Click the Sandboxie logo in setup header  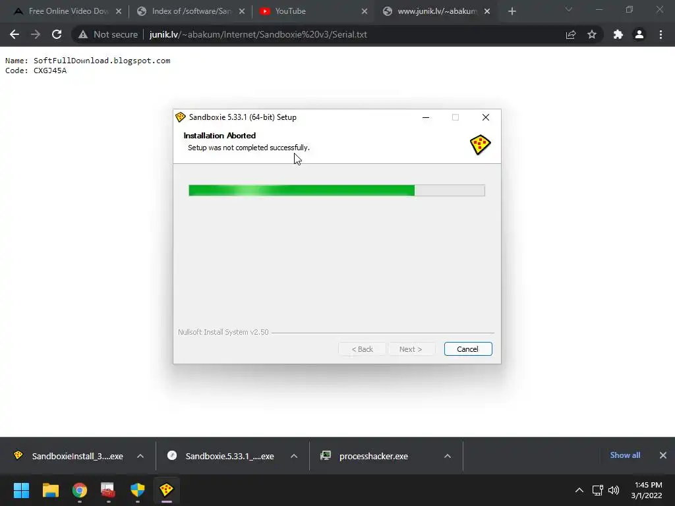(x=480, y=144)
